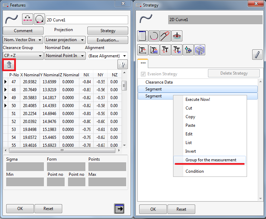Image resolution: width=266 pixels, height=219 pixels.
Task: Click Invert in the context menu
Action: (x=191, y=151)
